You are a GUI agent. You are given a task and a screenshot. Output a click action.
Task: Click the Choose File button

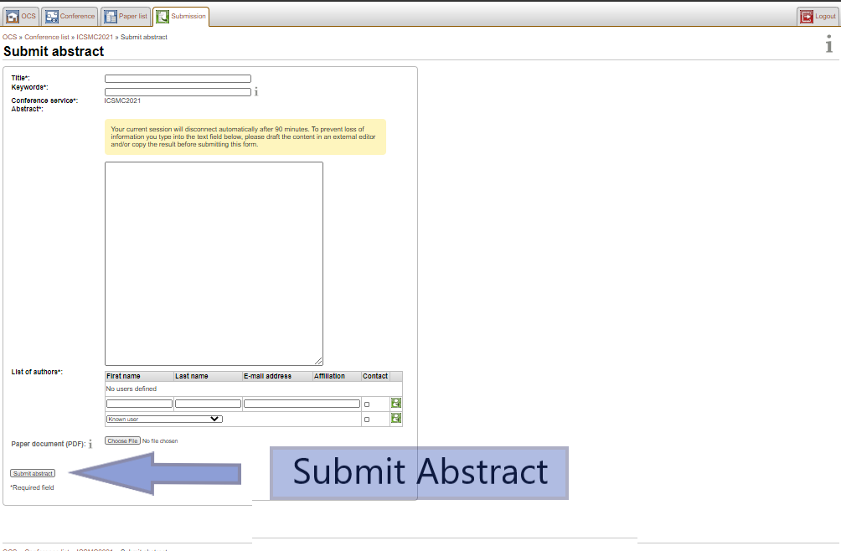(x=122, y=440)
